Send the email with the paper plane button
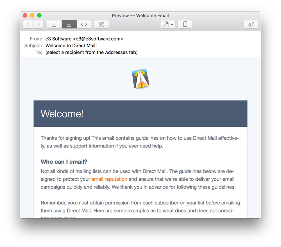The height and width of the screenshot is (247, 281). point(251,24)
